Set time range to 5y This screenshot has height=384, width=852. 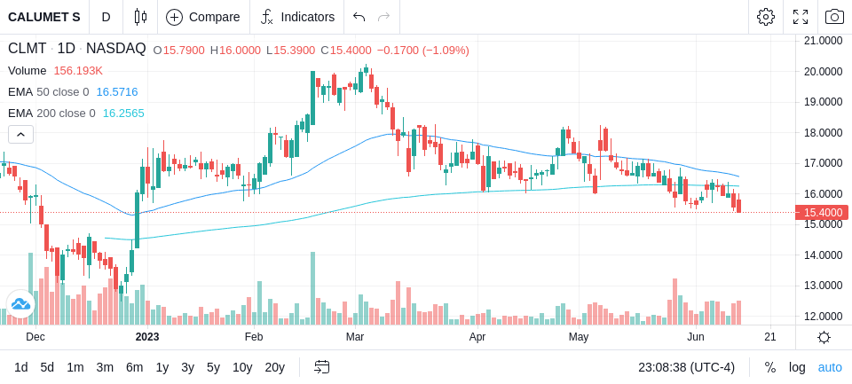coord(213,367)
